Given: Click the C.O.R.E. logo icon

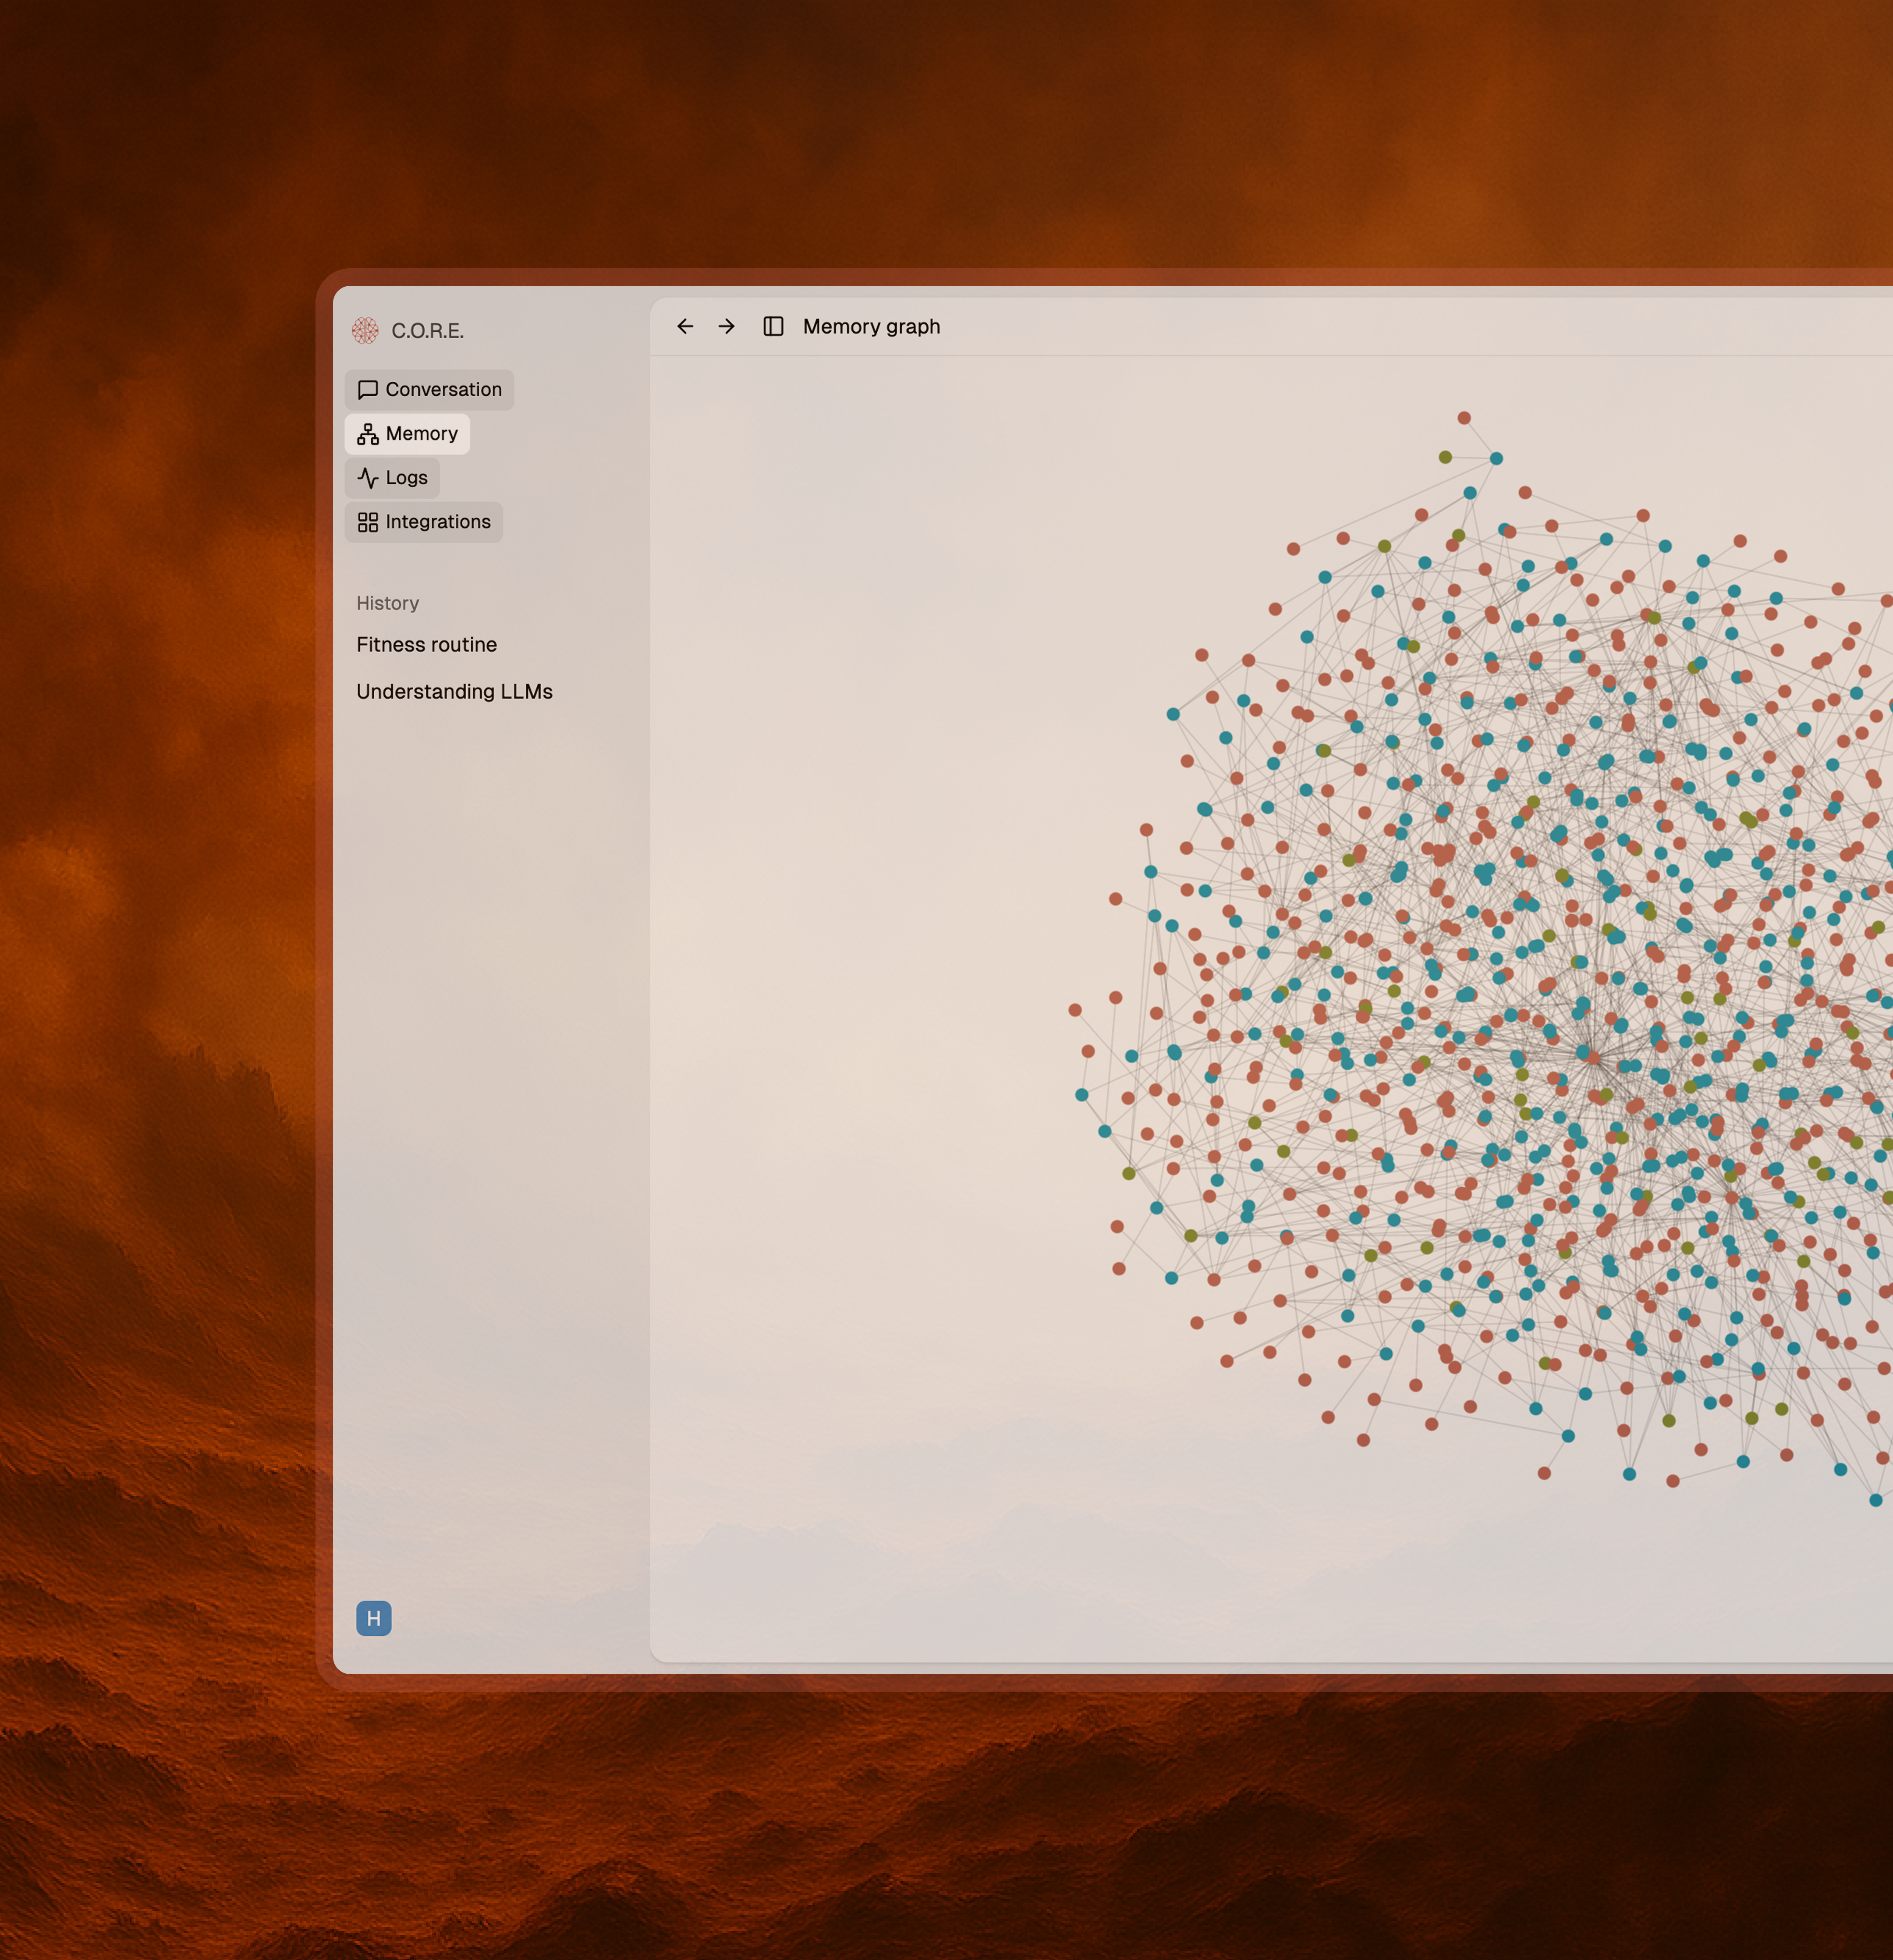Looking at the screenshot, I should (x=365, y=330).
